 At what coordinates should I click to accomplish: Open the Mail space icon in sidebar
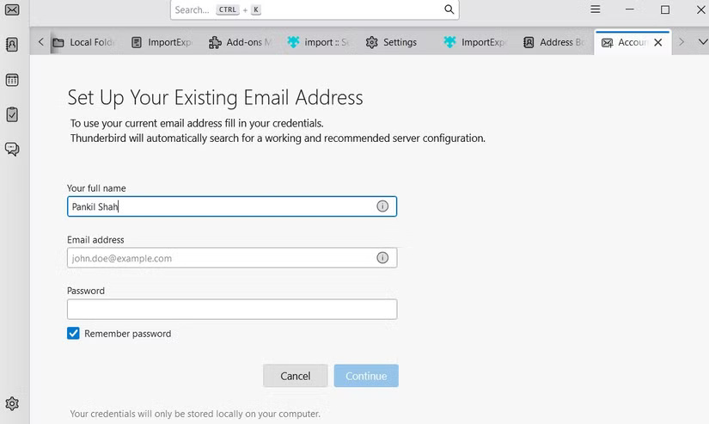(12, 9)
